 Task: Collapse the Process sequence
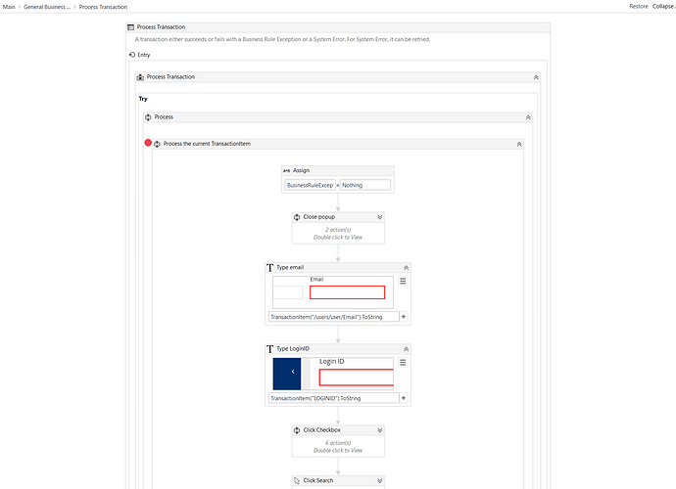(528, 117)
